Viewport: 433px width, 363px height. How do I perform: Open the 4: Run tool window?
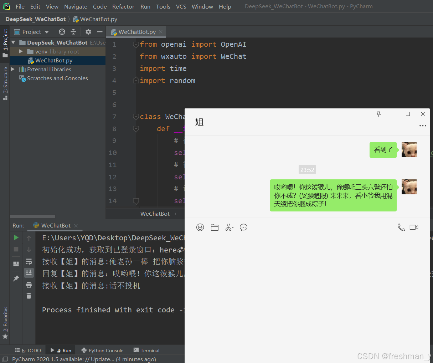pyautogui.click(x=61, y=351)
